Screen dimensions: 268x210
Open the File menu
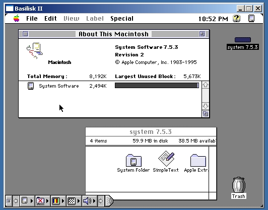click(32, 19)
